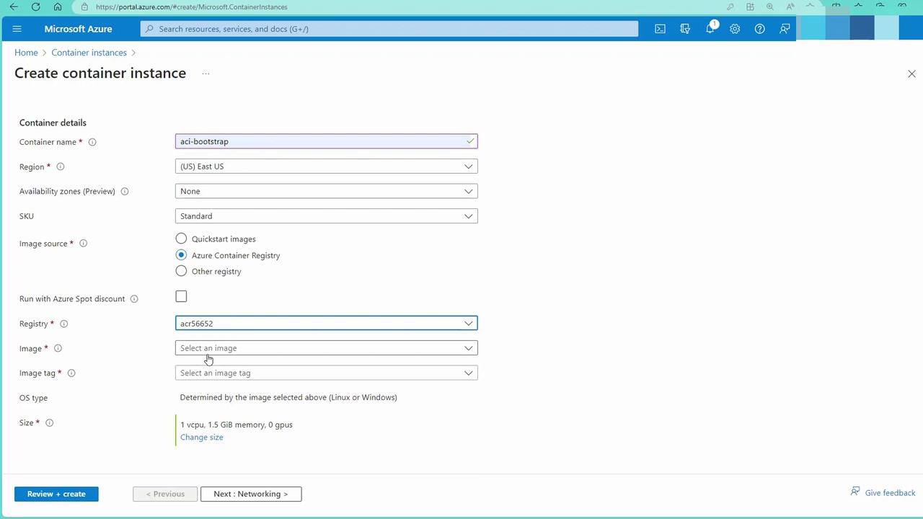
Task: Click the "Create container instance" page title
Action: coord(100,74)
